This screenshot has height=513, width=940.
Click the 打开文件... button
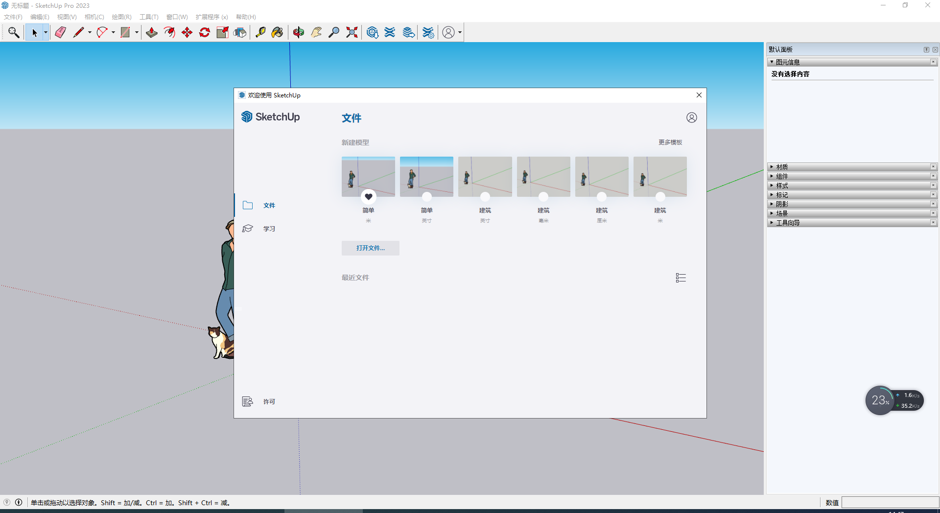[x=371, y=248]
